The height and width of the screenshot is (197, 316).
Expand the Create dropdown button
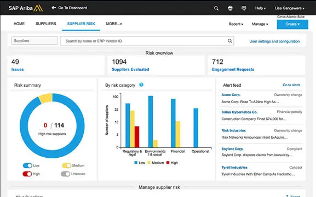click(292, 25)
